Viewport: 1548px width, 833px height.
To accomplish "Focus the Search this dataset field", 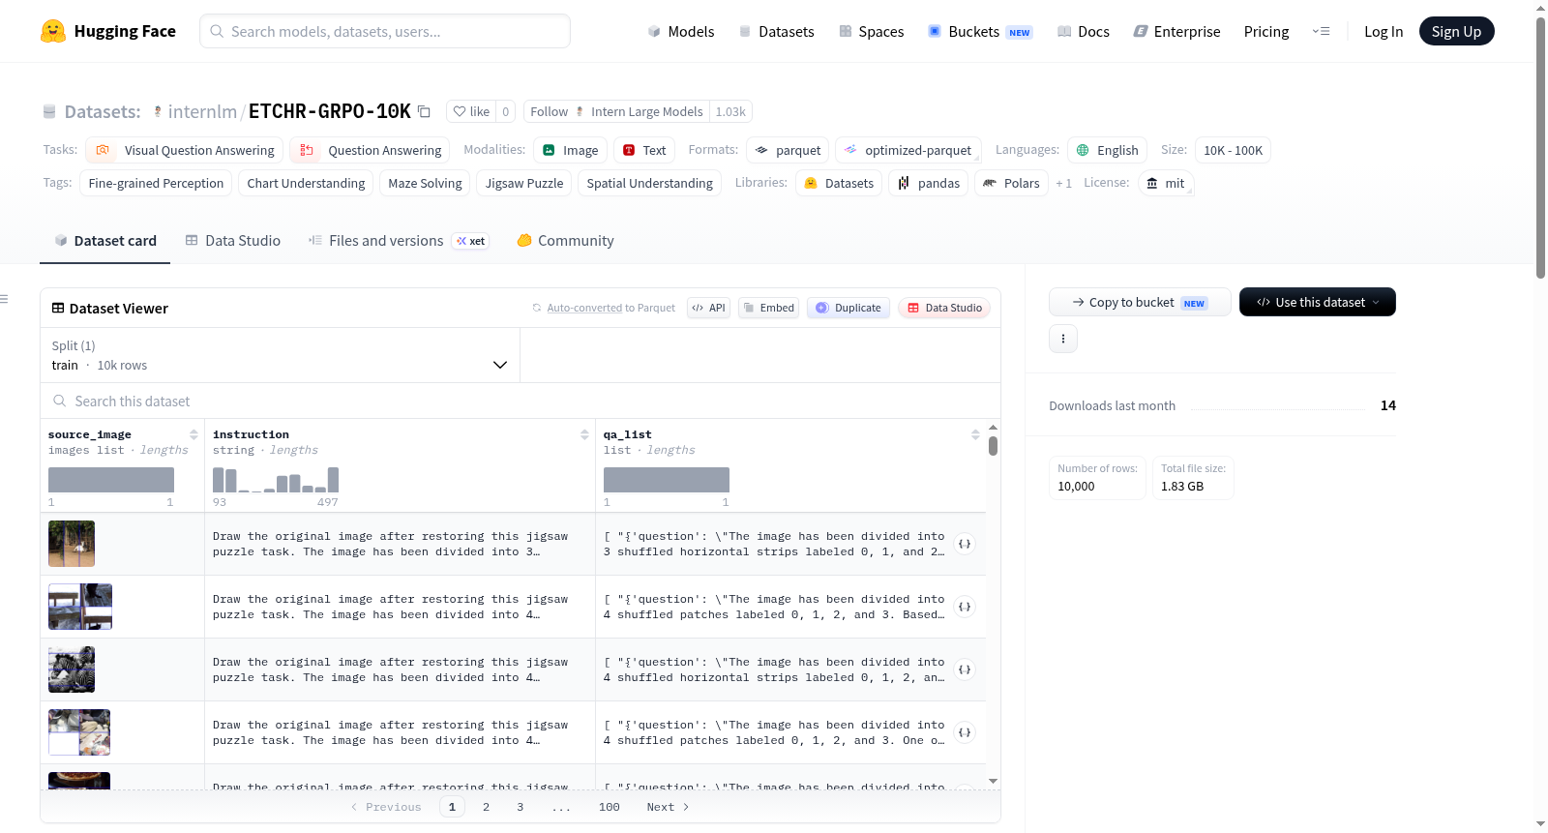I will [521, 401].
